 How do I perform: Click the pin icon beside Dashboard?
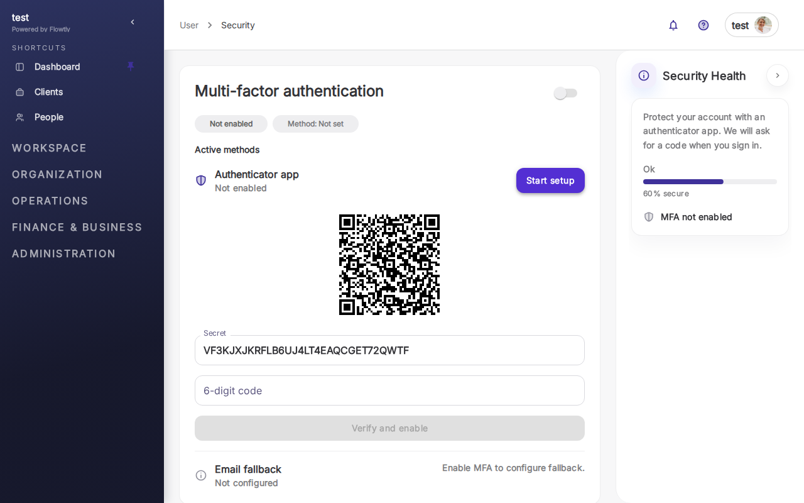click(x=131, y=66)
